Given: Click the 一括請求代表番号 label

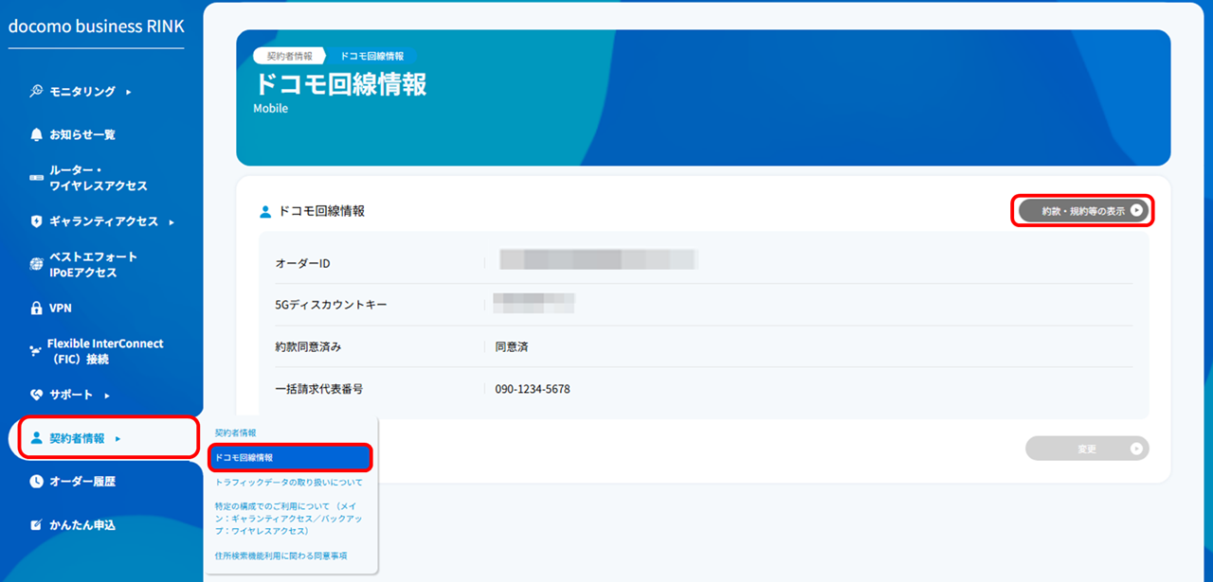Looking at the screenshot, I should click(319, 389).
